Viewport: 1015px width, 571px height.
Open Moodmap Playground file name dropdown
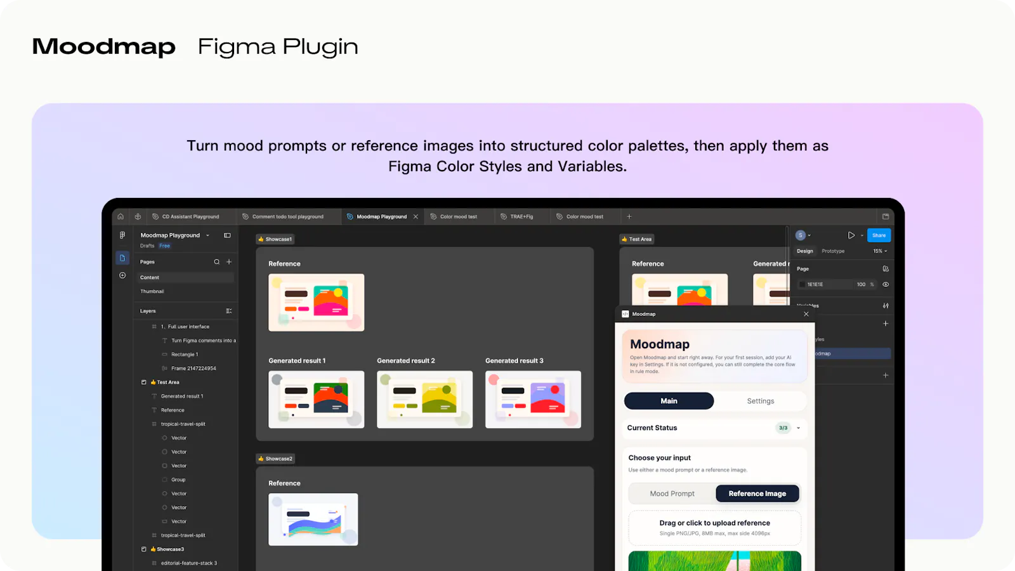(x=207, y=235)
